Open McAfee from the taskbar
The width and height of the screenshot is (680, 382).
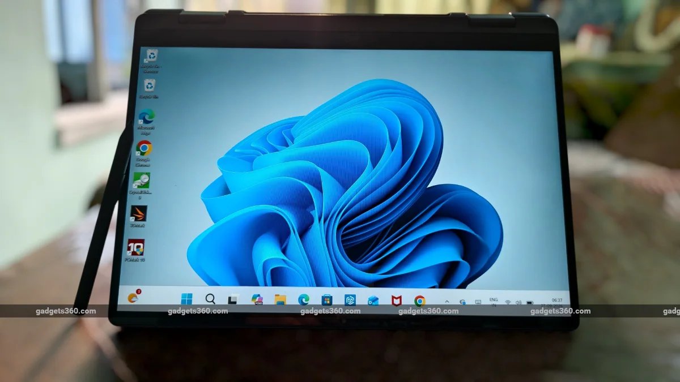click(397, 301)
